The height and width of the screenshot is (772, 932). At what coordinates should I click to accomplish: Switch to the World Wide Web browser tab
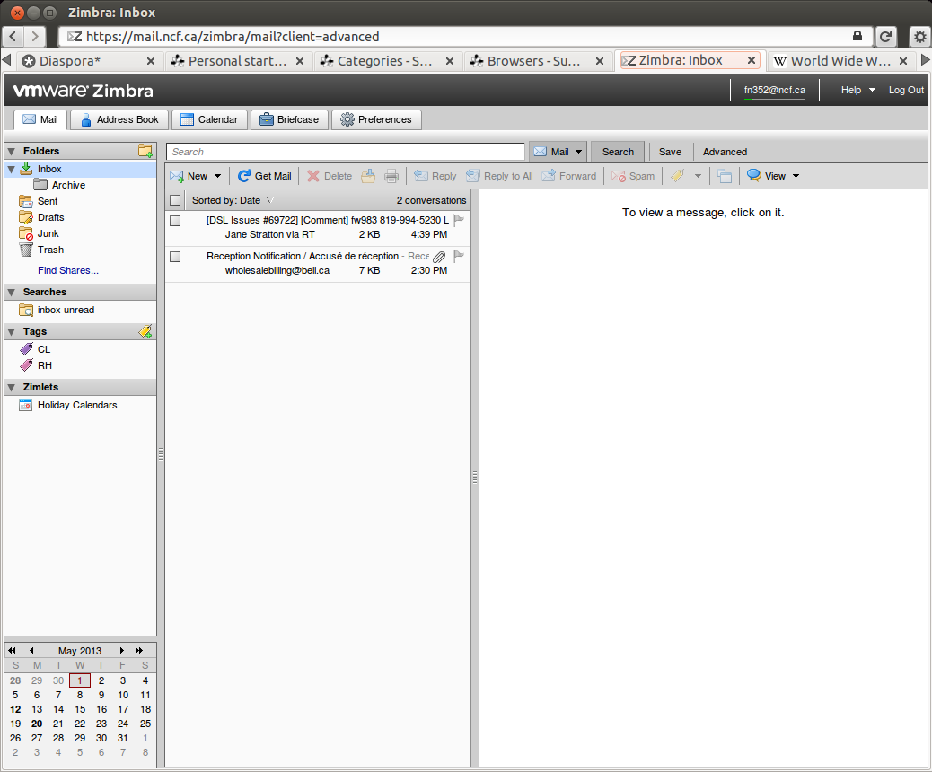pyautogui.click(x=840, y=61)
